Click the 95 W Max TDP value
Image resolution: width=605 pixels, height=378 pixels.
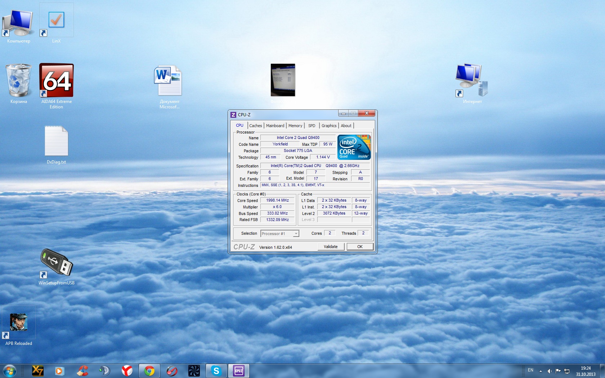pyautogui.click(x=328, y=144)
